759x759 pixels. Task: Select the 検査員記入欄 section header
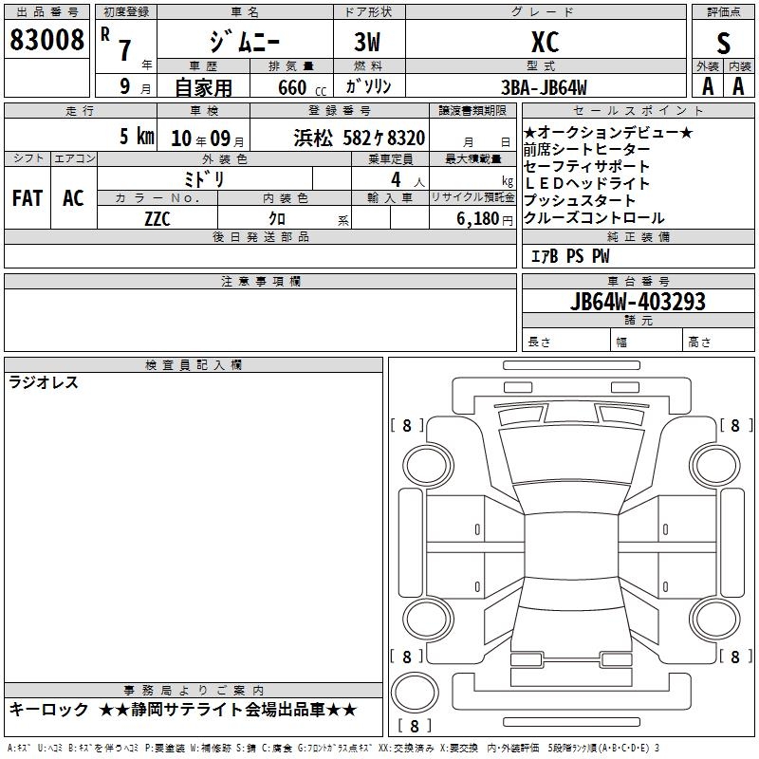point(194,365)
